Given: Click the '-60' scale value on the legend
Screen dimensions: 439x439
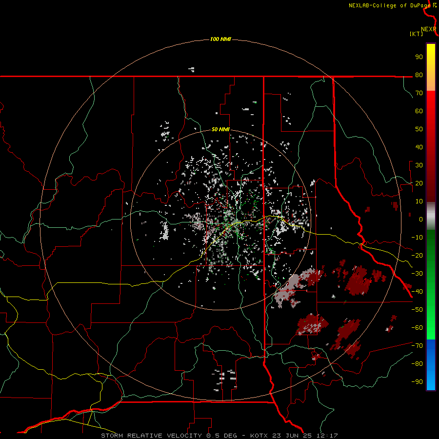Looking at the screenshot, I should pos(417,328).
